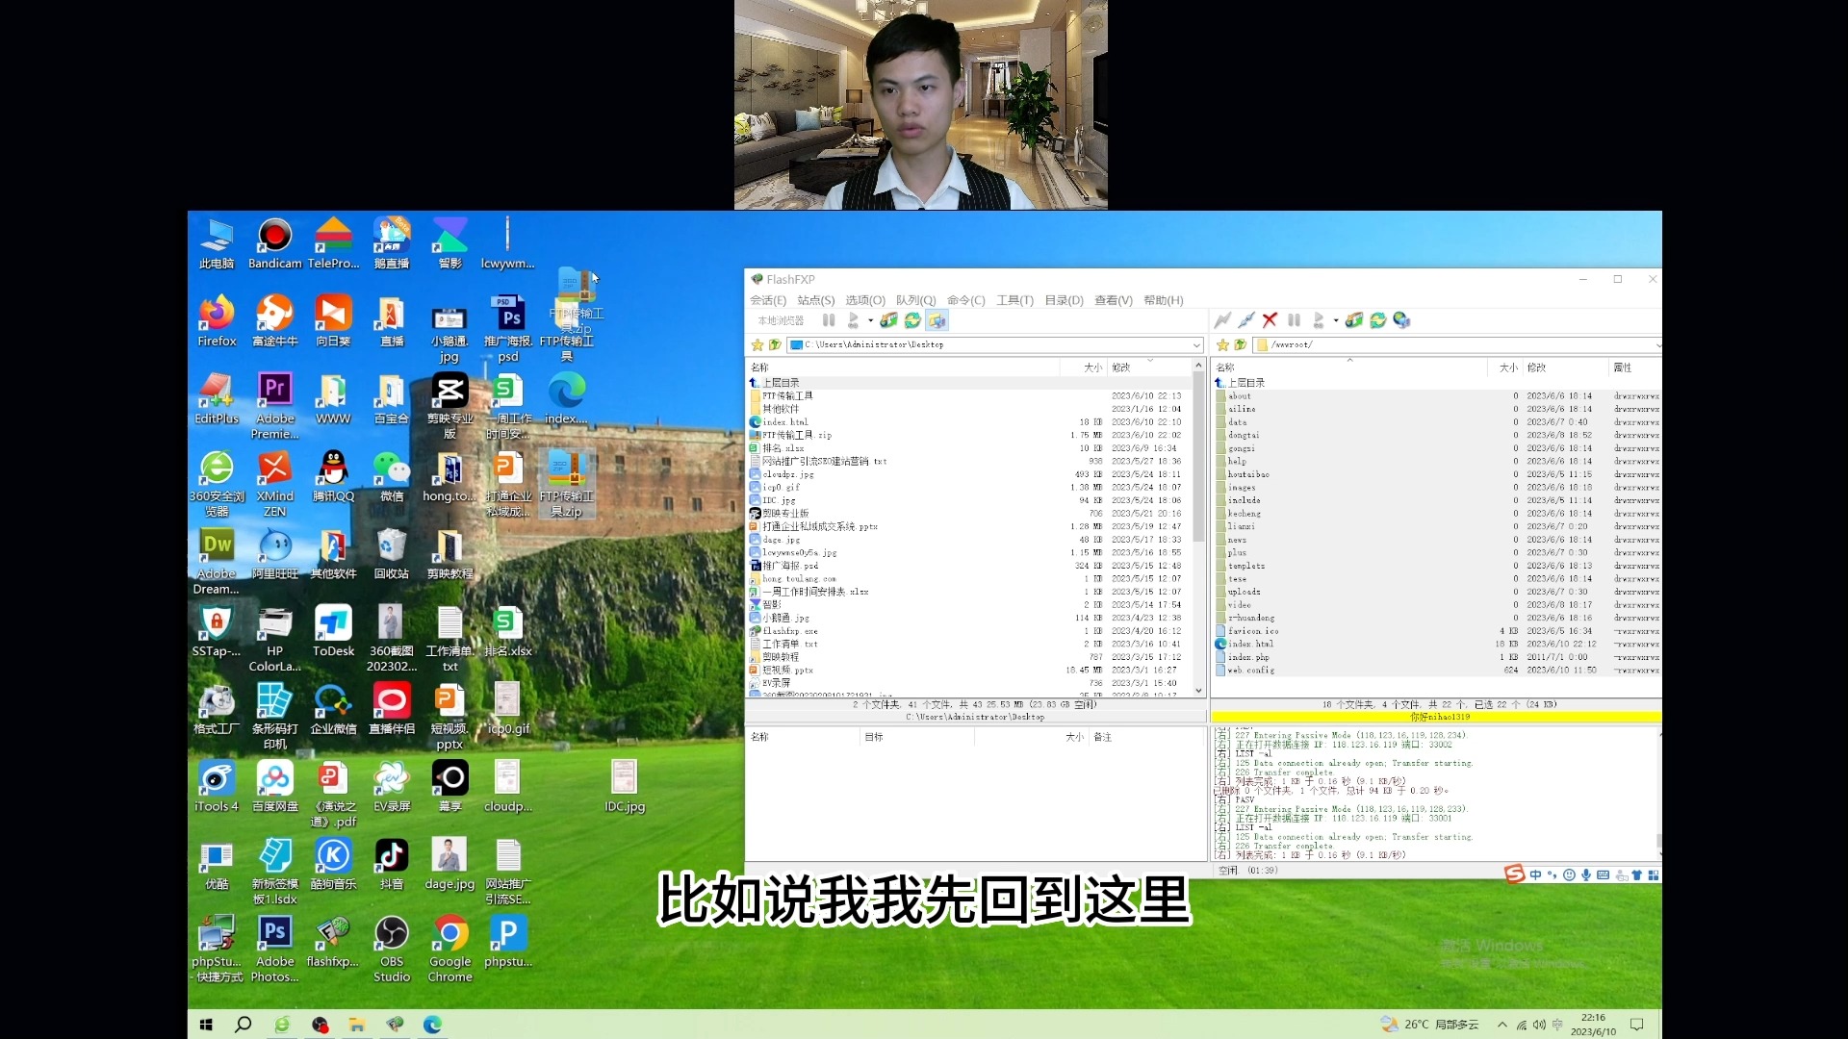Open Bandicam desktop shortcut
This screenshot has width=1848, height=1039.
274,243
